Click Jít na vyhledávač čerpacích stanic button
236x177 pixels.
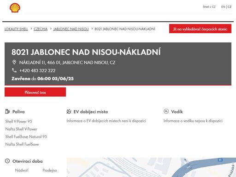tap(200, 29)
